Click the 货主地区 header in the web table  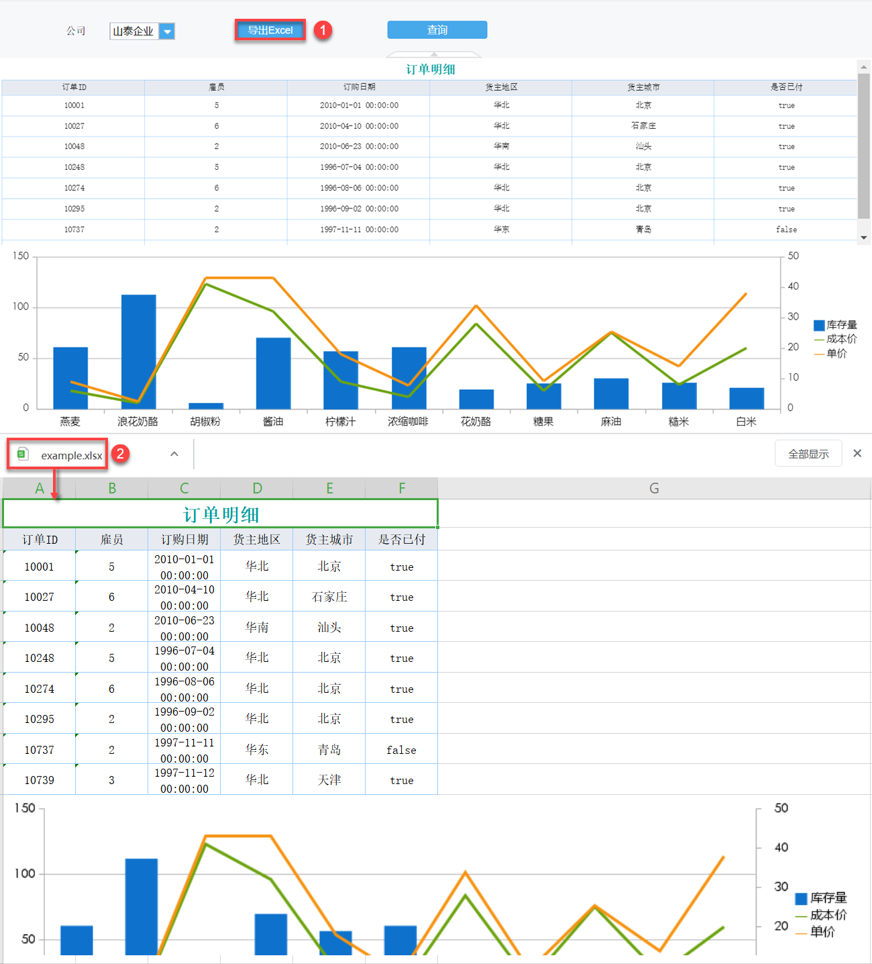coord(501,87)
